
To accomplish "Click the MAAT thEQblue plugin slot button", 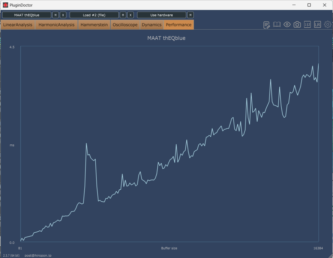I will point(27,15).
